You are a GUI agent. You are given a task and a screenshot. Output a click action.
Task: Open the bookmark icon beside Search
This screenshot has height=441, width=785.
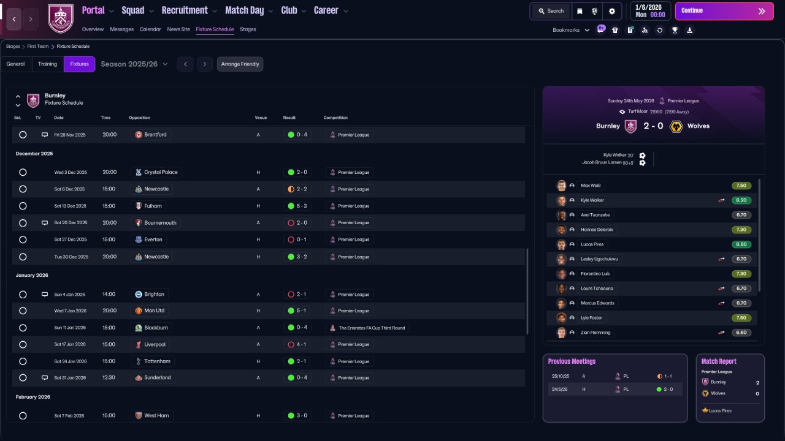(x=580, y=11)
